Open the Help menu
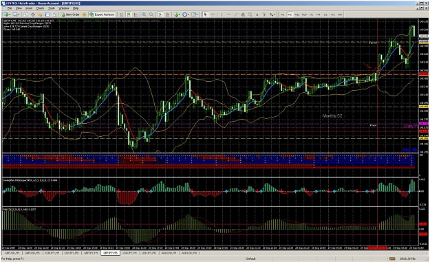Screen dimensions: 430x262 (76, 8)
